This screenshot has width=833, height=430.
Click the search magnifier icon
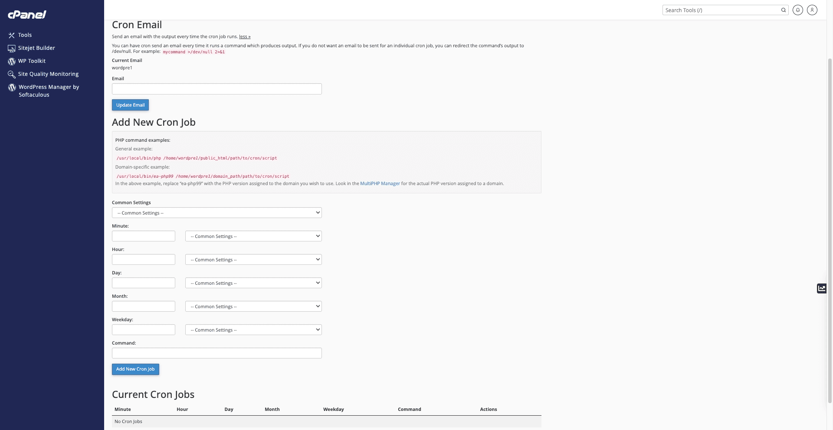click(x=784, y=10)
